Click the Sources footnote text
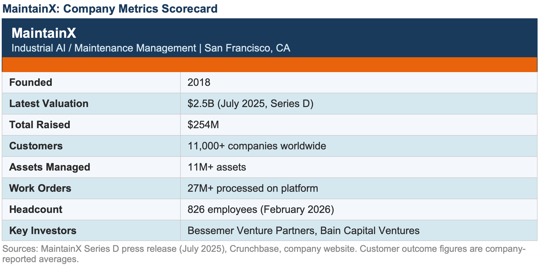541x269 pixels. coord(264,254)
